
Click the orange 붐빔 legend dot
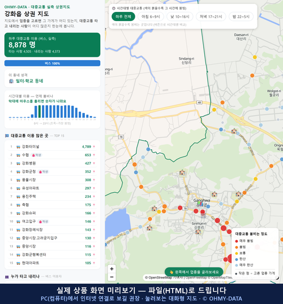(237, 247)
